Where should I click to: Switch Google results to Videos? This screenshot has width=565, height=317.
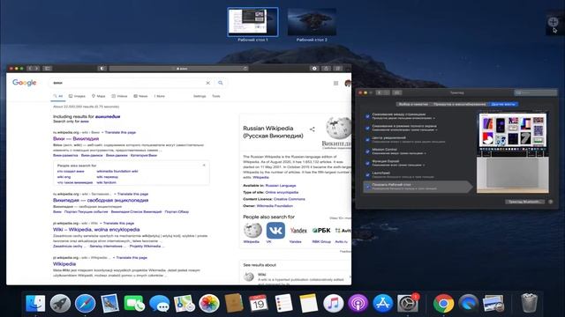pyautogui.click(x=119, y=96)
